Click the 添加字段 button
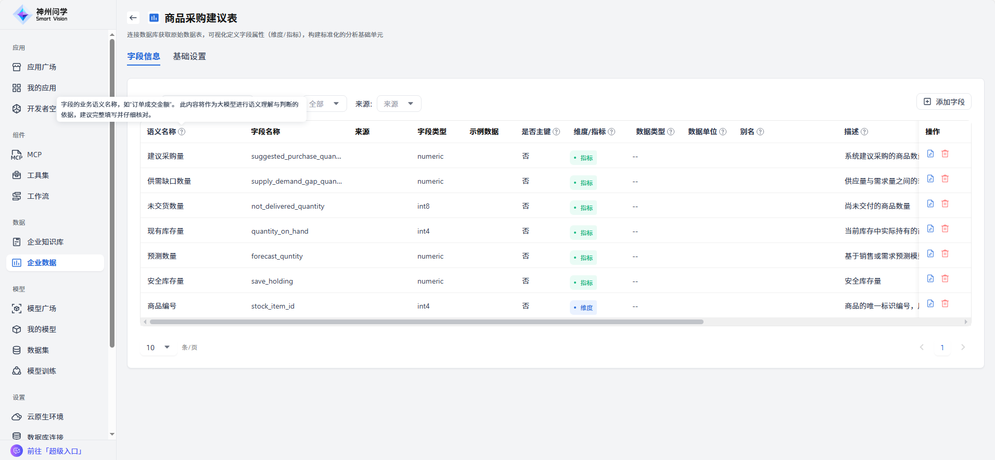This screenshot has height=460, width=995. pos(943,102)
